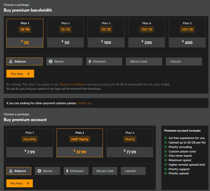Click the Balance money bag icon for bandwidth
The image size is (210, 191).
tap(11, 61)
